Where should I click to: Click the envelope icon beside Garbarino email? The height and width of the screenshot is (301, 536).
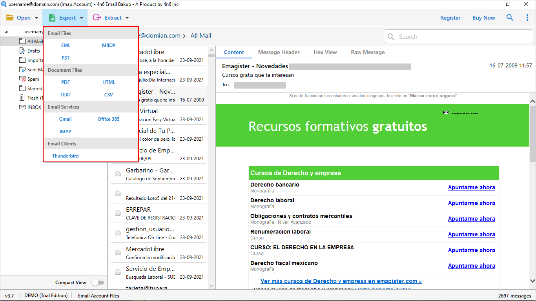pyautogui.click(x=117, y=174)
